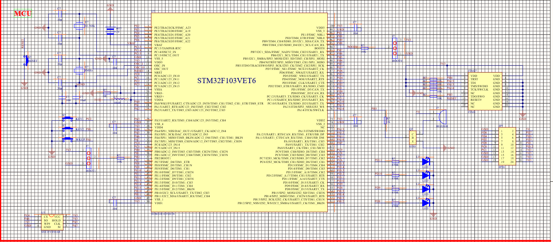The height and width of the screenshot is (242, 553).
Task: Click the PC13/TAMPER-RTC pin label
Action: click(168, 48)
